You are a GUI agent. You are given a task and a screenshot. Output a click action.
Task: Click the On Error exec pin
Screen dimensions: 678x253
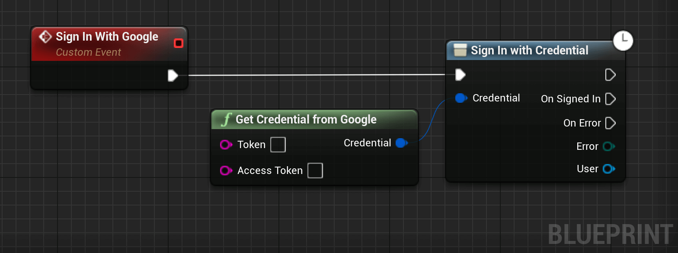pos(610,123)
